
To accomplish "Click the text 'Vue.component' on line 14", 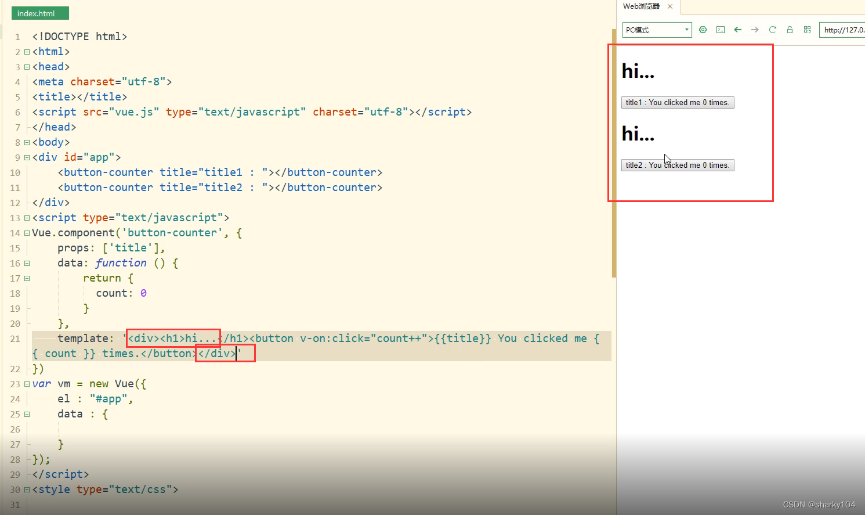I will pyautogui.click(x=73, y=233).
